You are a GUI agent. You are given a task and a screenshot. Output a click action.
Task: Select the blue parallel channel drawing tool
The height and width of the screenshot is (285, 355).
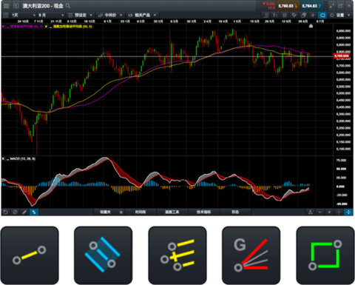[103, 255]
